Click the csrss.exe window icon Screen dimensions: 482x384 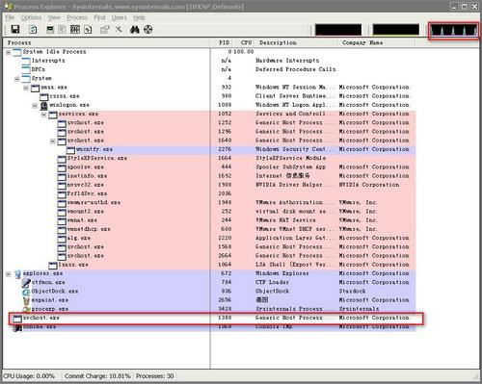coord(44,97)
